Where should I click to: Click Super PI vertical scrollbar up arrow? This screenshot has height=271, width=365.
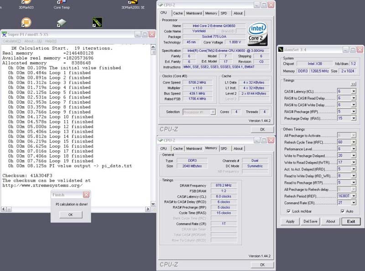[x=153, y=47]
